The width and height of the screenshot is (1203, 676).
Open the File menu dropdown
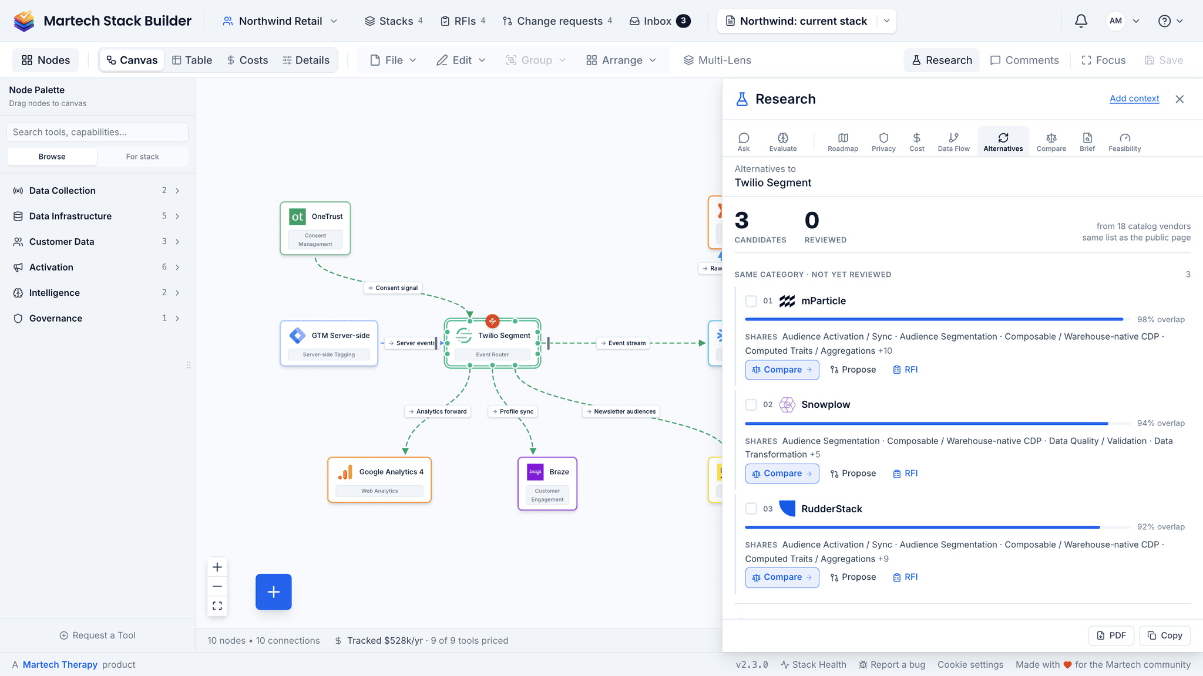pyautogui.click(x=393, y=60)
